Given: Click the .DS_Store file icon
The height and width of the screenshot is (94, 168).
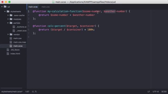Looking at the screenshot, I should click(x=8, y=50).
